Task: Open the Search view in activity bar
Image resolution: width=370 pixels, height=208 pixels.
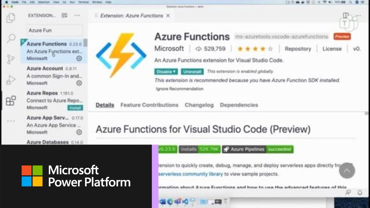Action: click(11, 38)
